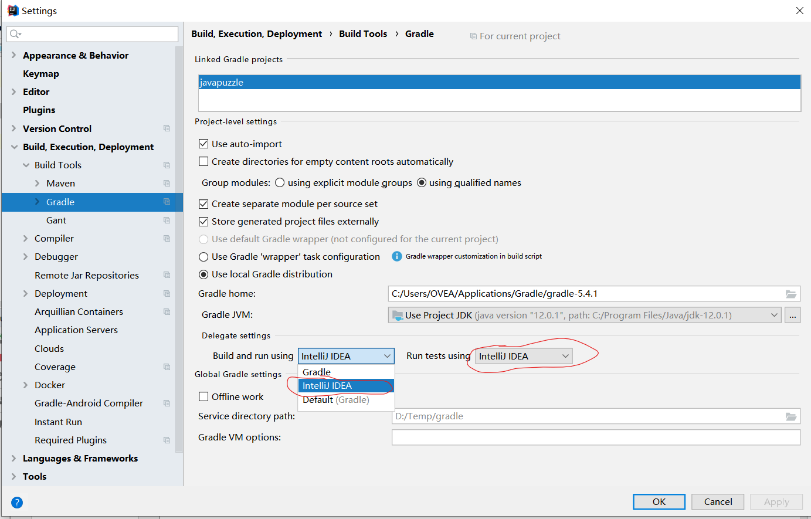Expand the Gradle tree node arrow
Viewport: 811px width, 519px height.
point(38,202)
